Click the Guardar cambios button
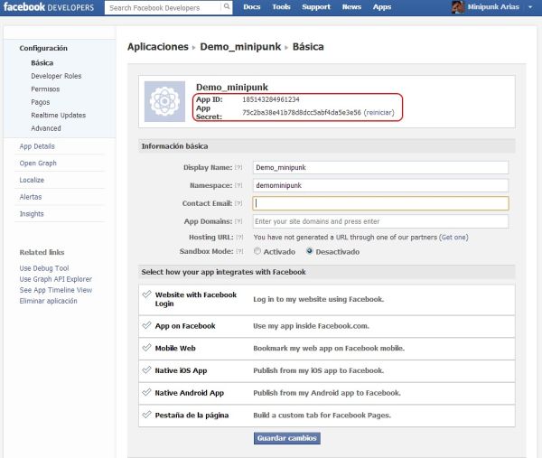Viewport: 542px width, 458px height. coord(287,438)
